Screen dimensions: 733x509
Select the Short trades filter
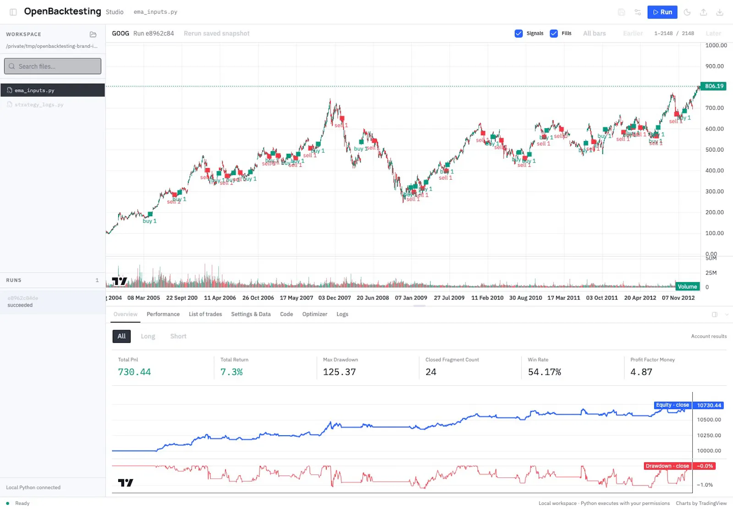(178, 336)
